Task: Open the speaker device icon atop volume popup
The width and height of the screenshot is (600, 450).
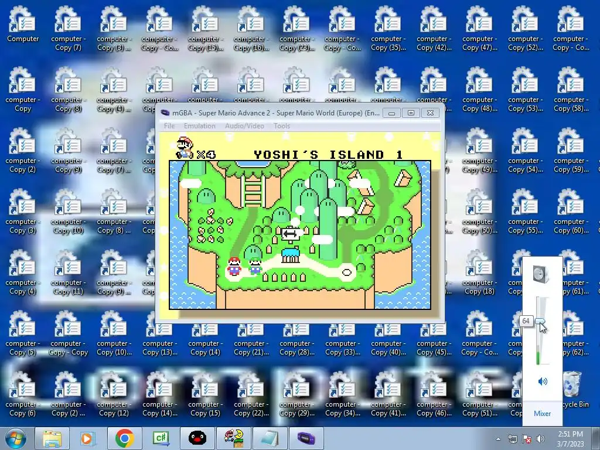Action: tap(541, 274)
